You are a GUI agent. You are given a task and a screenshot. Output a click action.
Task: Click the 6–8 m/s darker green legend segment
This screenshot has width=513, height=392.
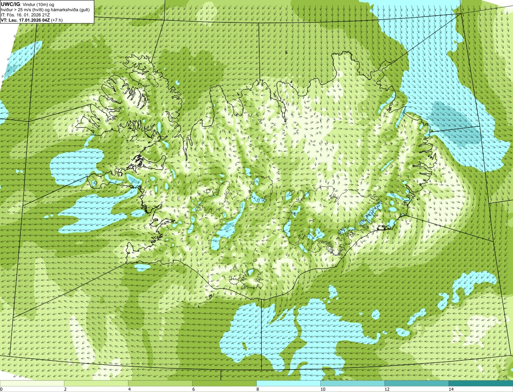pyautogui.click(x=224, y=383)
